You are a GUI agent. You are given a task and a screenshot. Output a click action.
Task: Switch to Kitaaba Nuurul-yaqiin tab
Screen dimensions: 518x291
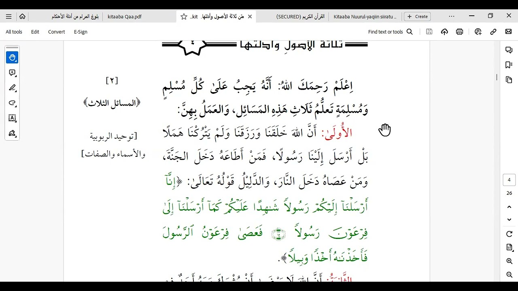365,17
